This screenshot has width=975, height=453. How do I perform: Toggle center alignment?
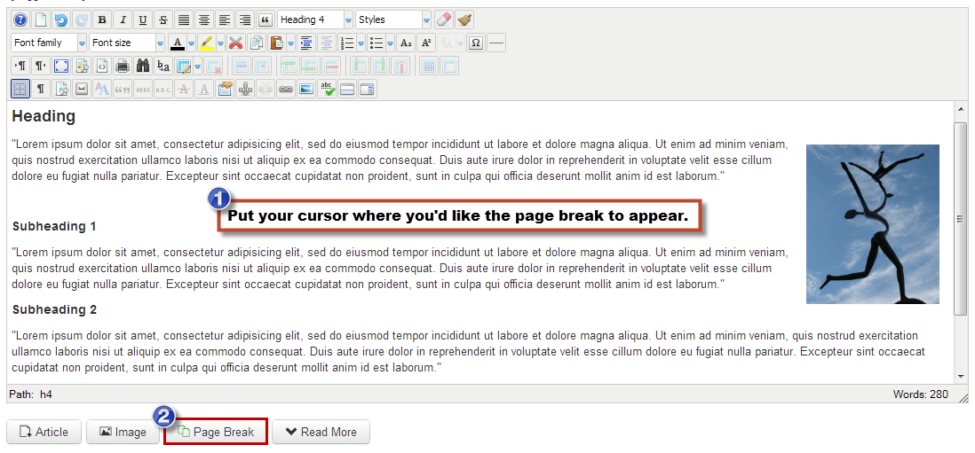[x=204, y=20]
